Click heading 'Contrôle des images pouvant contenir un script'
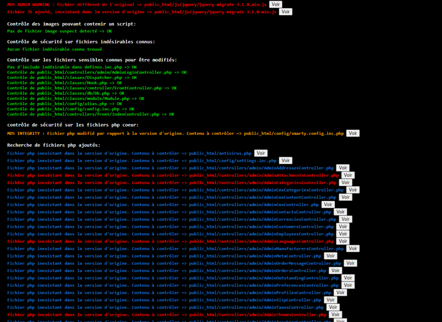 pyautogui.click(x=71, y=24)
